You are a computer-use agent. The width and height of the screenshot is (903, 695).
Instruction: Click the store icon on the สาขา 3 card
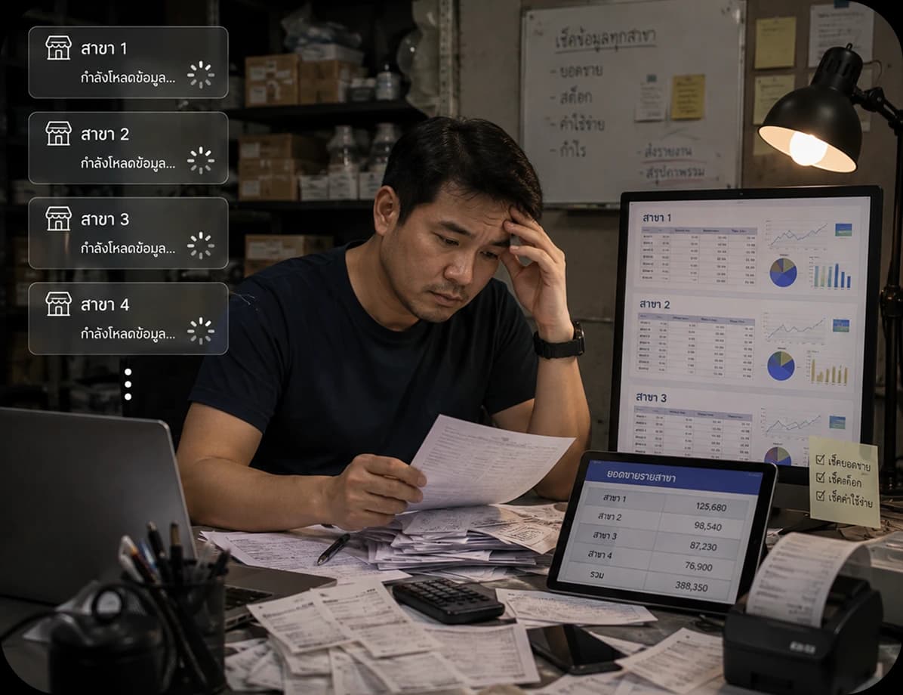59,218
